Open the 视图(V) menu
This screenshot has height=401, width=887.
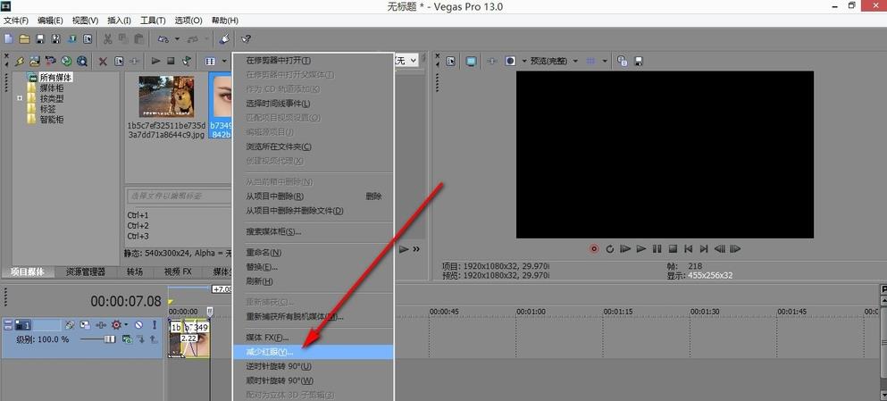click(85, 21)
